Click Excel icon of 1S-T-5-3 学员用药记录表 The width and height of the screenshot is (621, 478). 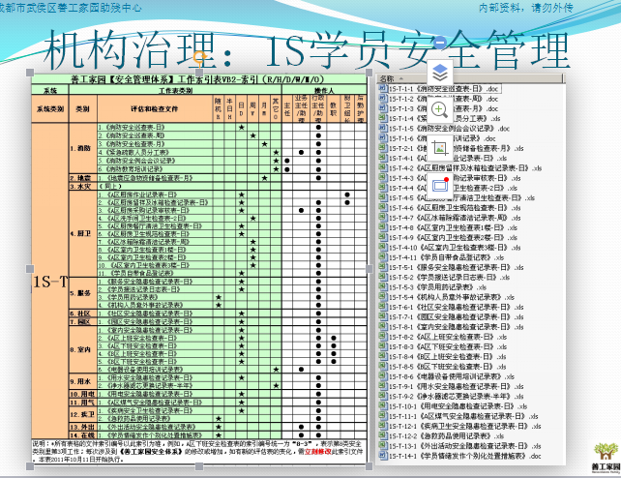click(383, 286)
